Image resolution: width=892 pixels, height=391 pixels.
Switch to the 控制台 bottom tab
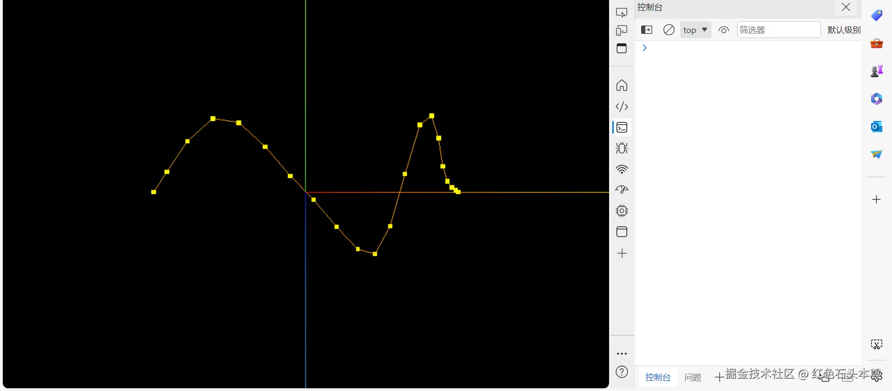pos(658,378)
